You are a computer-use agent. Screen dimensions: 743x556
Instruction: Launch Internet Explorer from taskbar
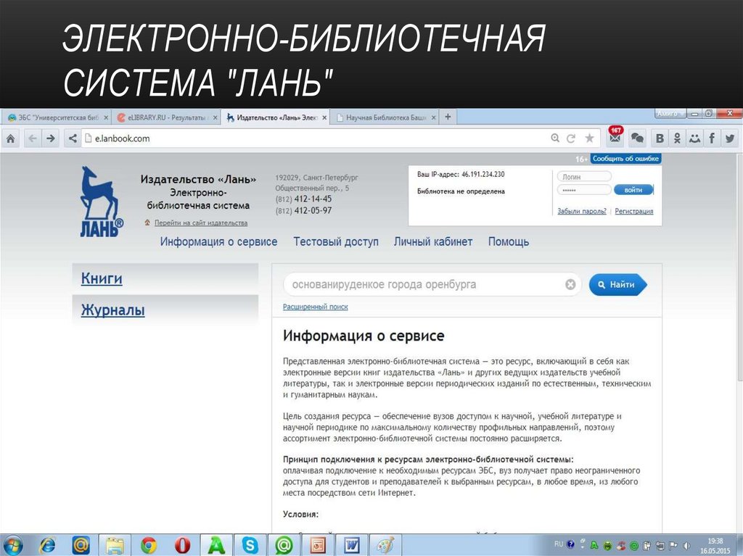coord(47,545)
